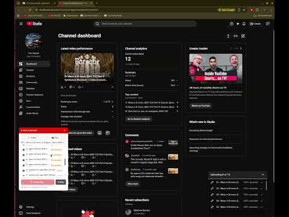Viewport: 289px width, 217px height.
Task: Open Subtitles in the sidebar
Action: pyautogui.click(x=34, y=89)
